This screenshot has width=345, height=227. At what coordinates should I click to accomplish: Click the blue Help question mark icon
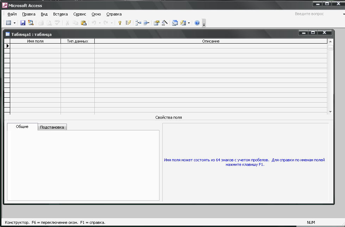197,23
